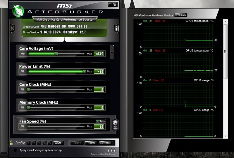Click the Power Limit (%) label

(x=35, y=66)
